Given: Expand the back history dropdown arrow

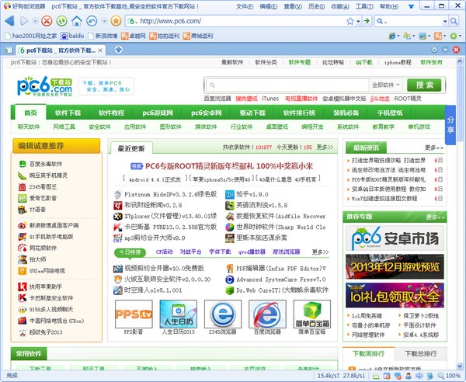Looking at the screenshot, I should (35, 21).
